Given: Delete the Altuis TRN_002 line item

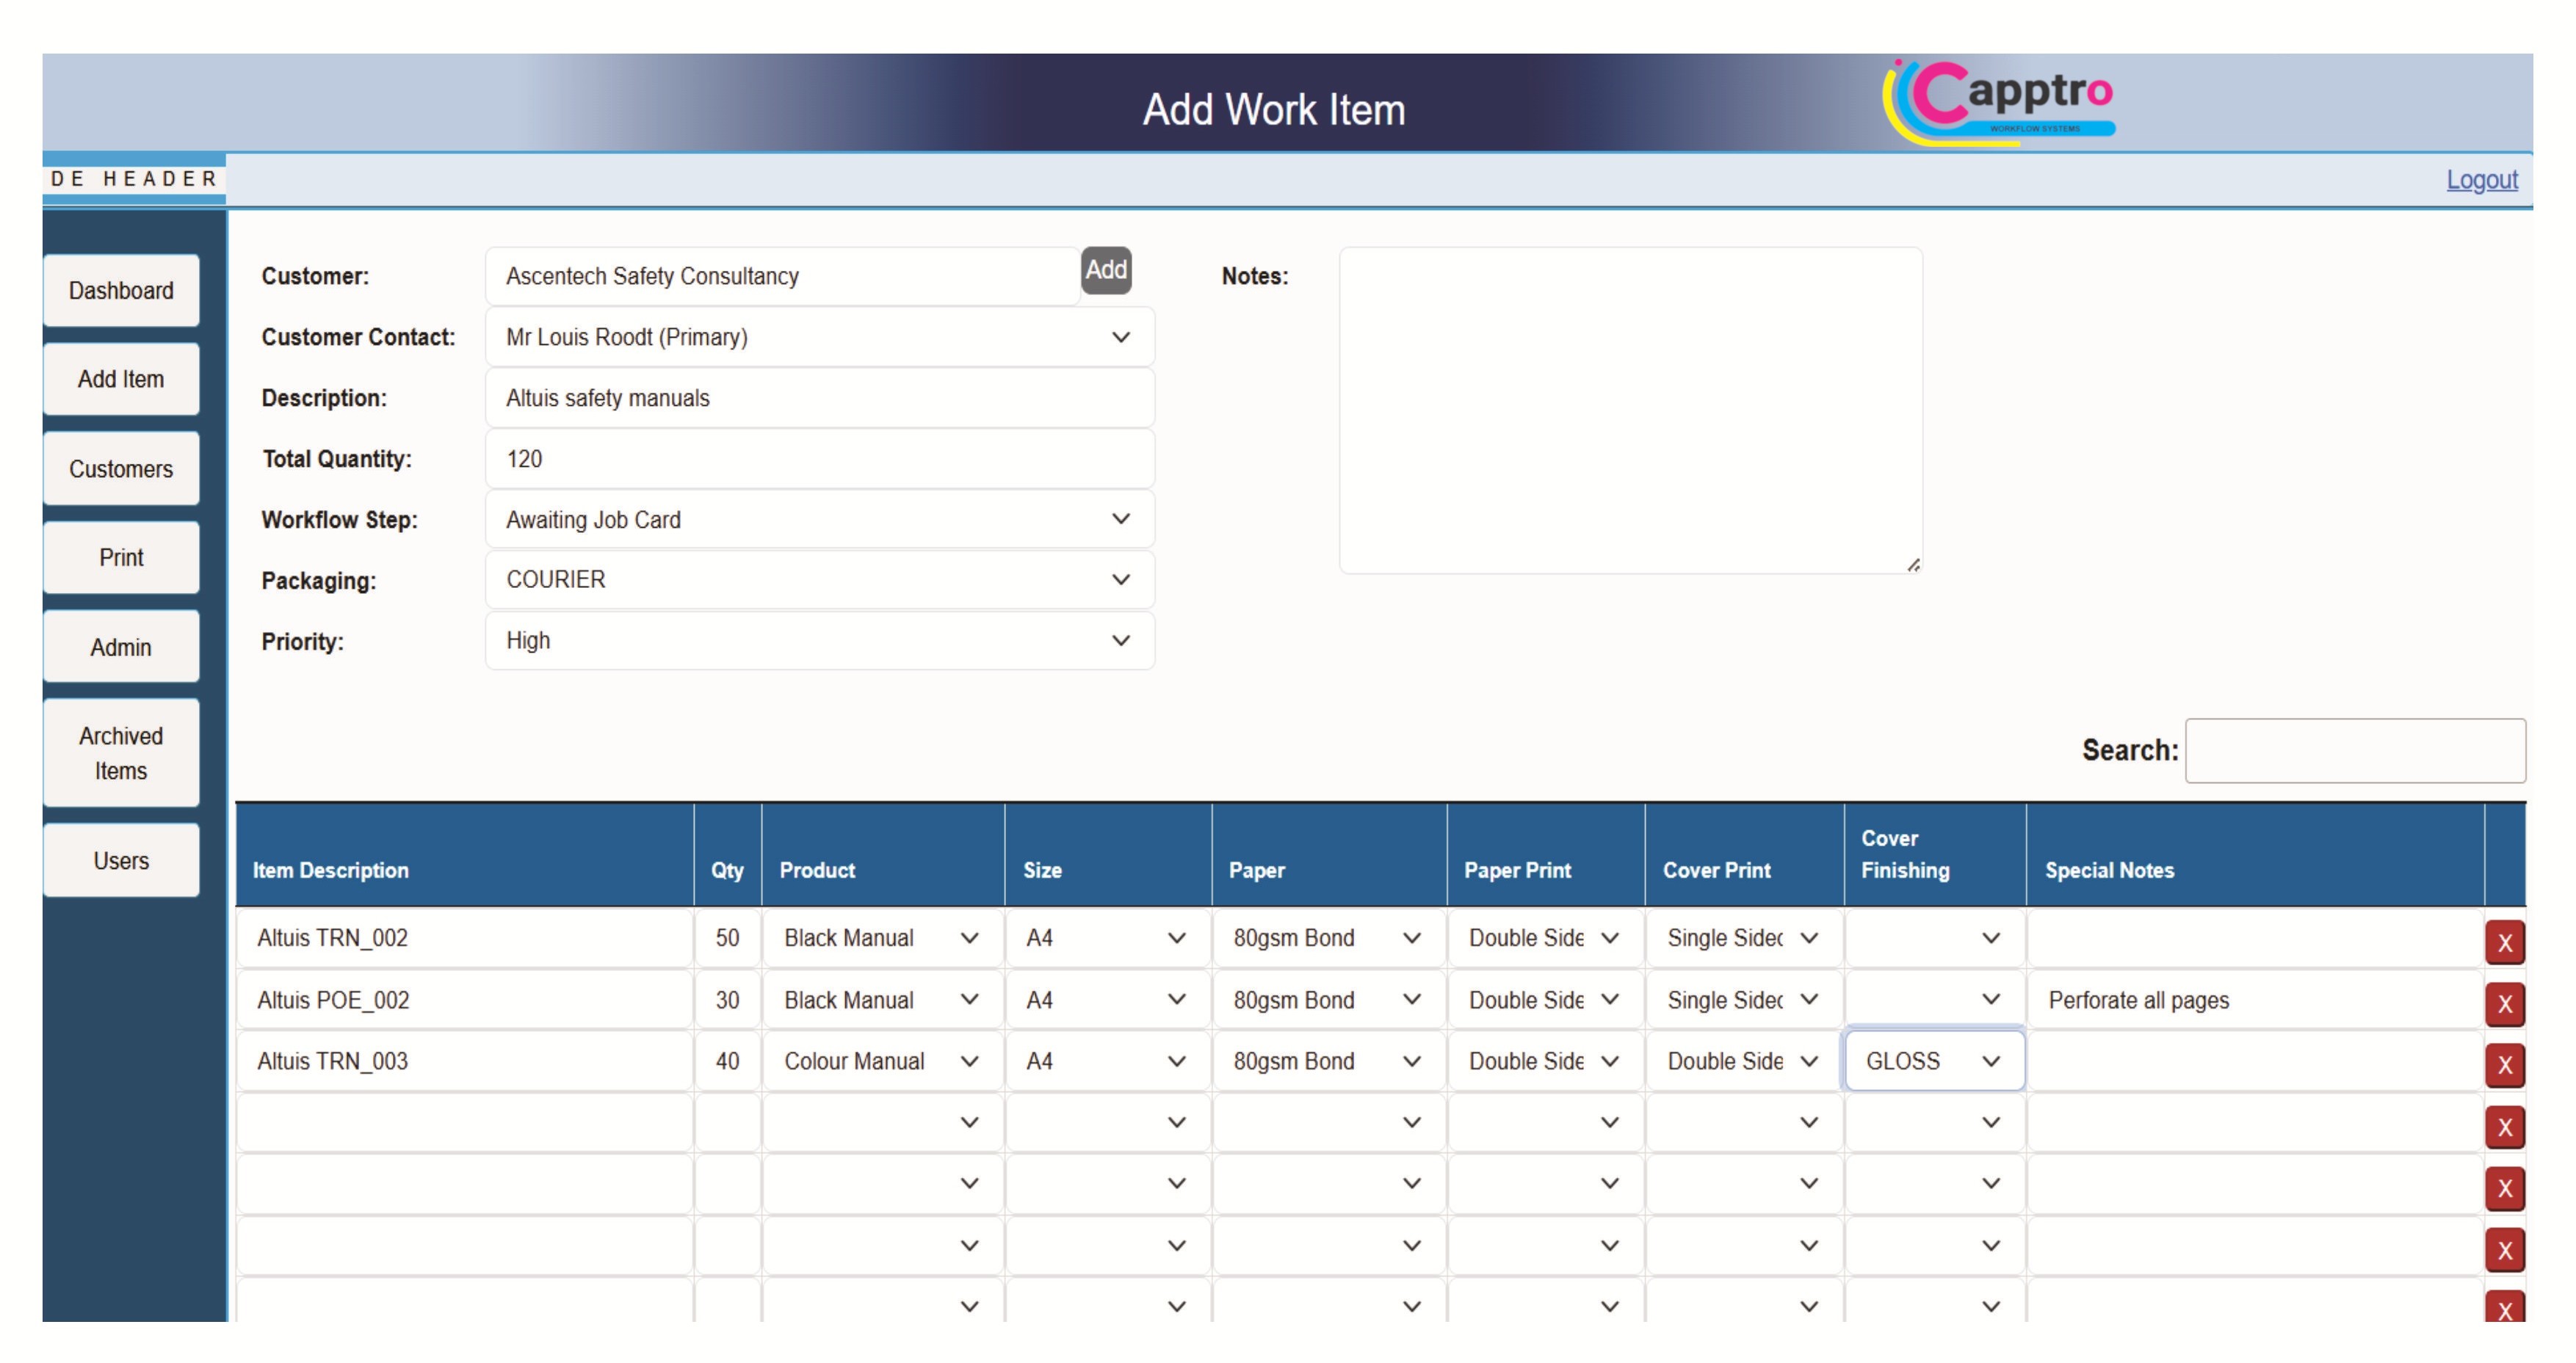Looking at the screenshot, I should [2506, 940].
